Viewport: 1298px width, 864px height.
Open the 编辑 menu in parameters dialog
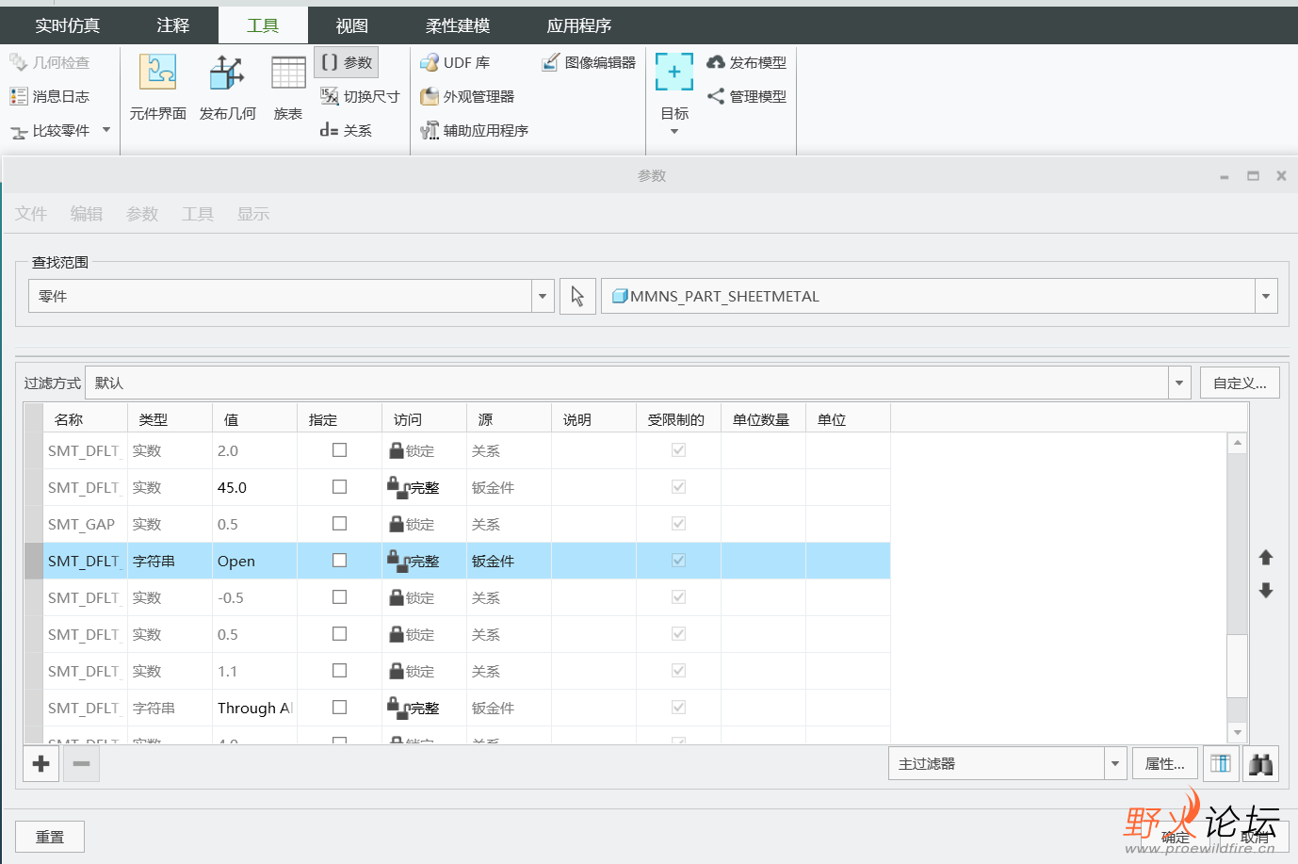[87, 214]
